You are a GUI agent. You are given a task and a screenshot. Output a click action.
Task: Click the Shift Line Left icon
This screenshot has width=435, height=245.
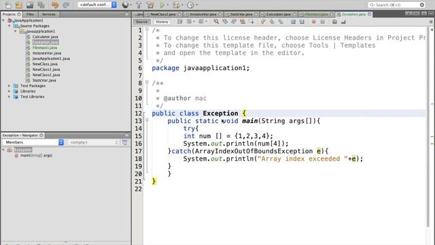pos(293,21)
